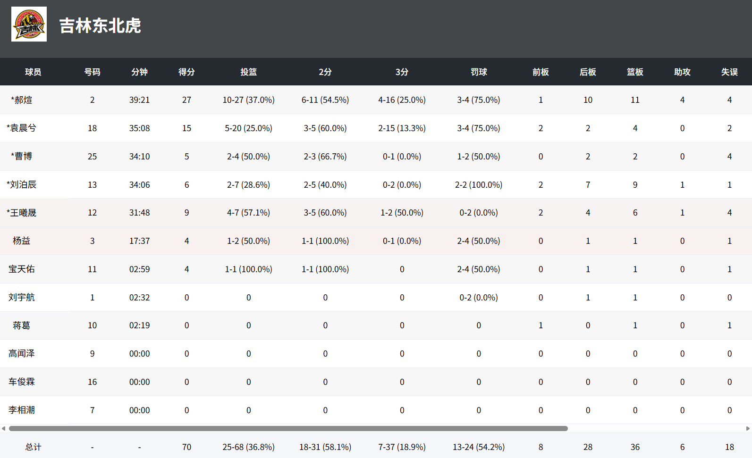Click the Jilin Northeast Tigers team logo
The height and width of the screenshot is (458, 752).
tap(29, 24)
